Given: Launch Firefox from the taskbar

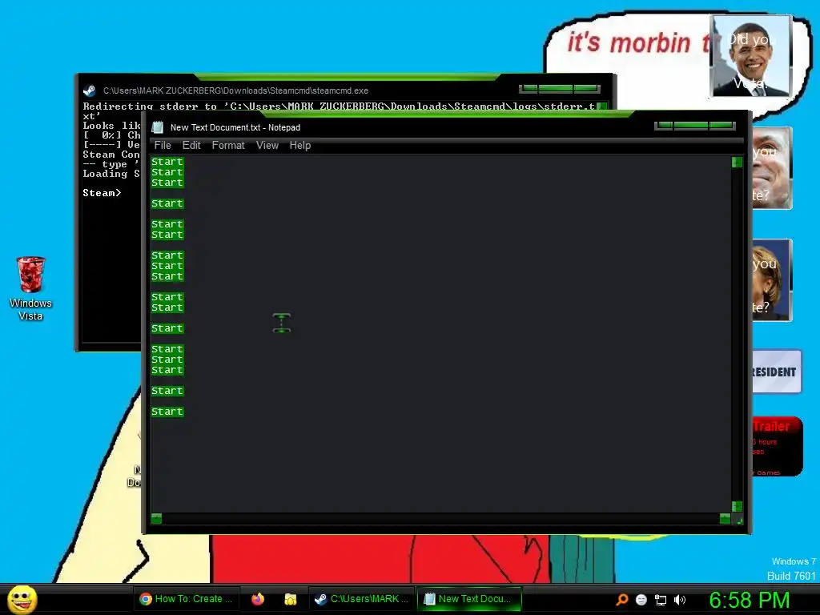Looking at the screenshot, I should (258, 599).
